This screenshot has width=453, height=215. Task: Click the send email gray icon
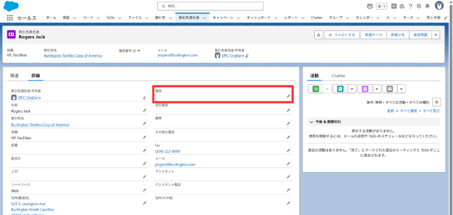[x=390, y=89]
